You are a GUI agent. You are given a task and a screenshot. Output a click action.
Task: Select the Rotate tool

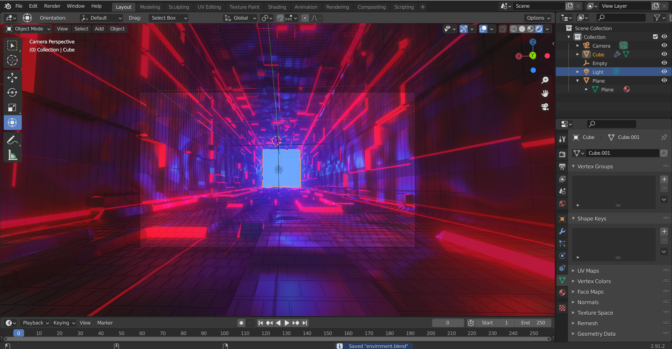coord(12,92)
